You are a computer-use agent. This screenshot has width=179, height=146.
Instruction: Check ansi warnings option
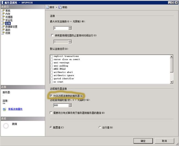point(51,63)
